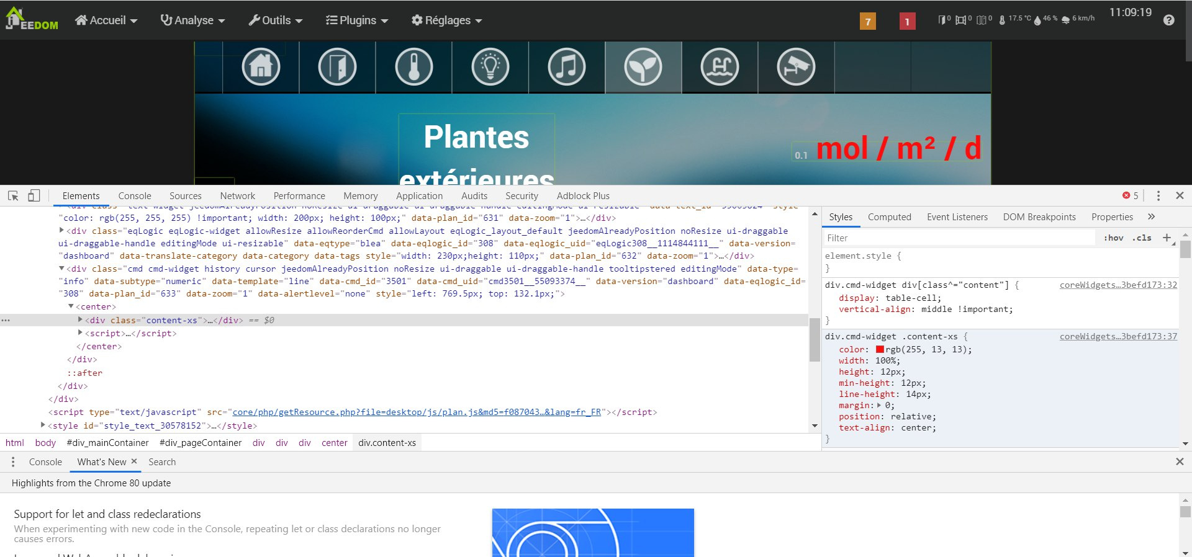This screenshot has width=1192, height=557.
Task: Toggle the .cls class editor
Action: pos(1142,238)
